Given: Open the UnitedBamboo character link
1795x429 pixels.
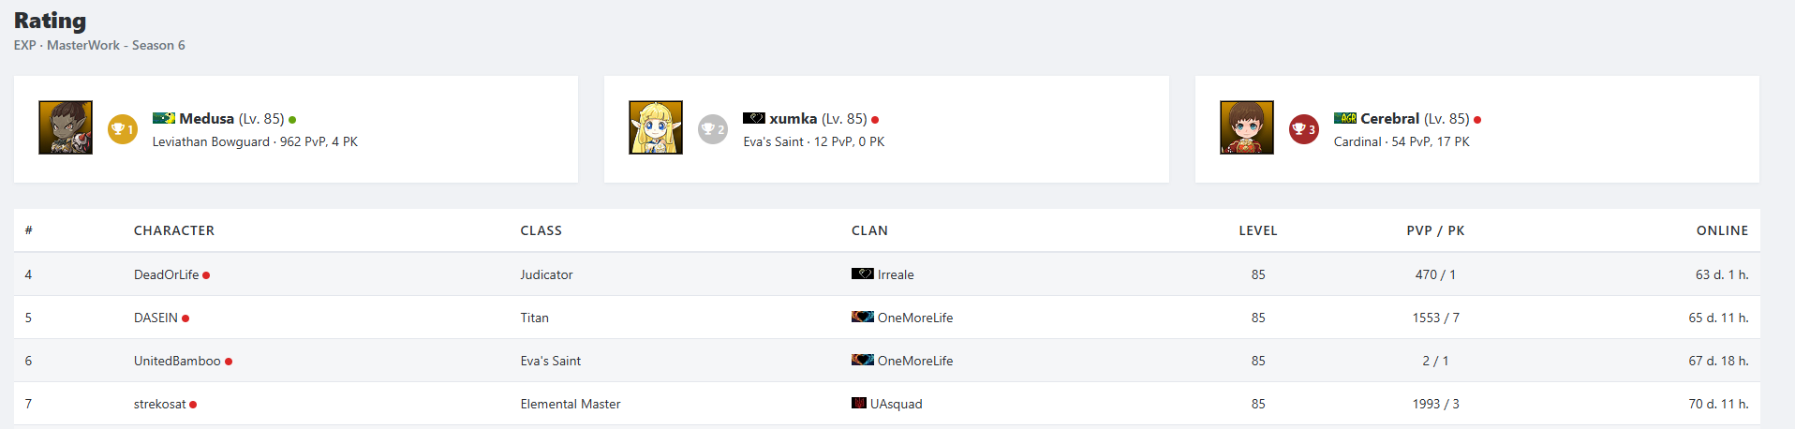Looking at the screenshot, I should (177, 361).
